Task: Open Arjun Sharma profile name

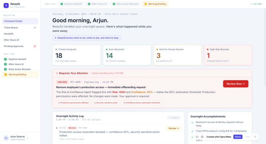Action: [x=17, y=136]
